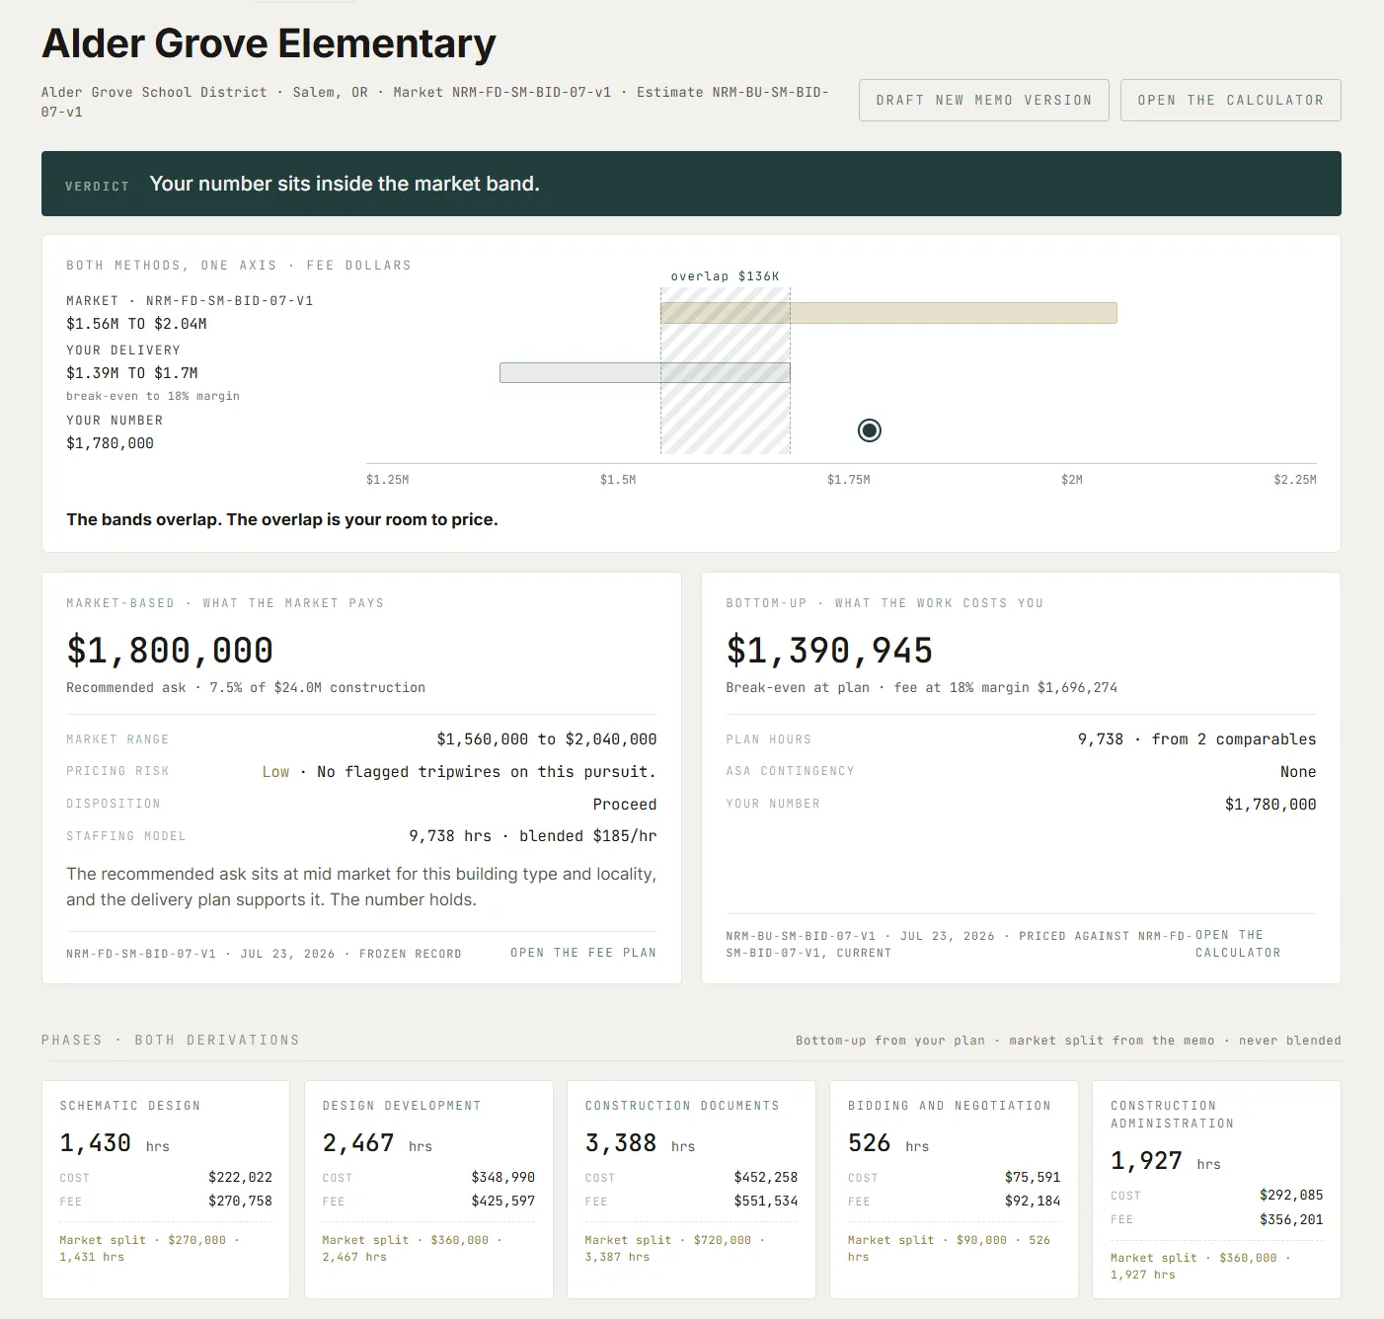Click the Low pricing risk label
The image size is (1384, 1319).
275,772
